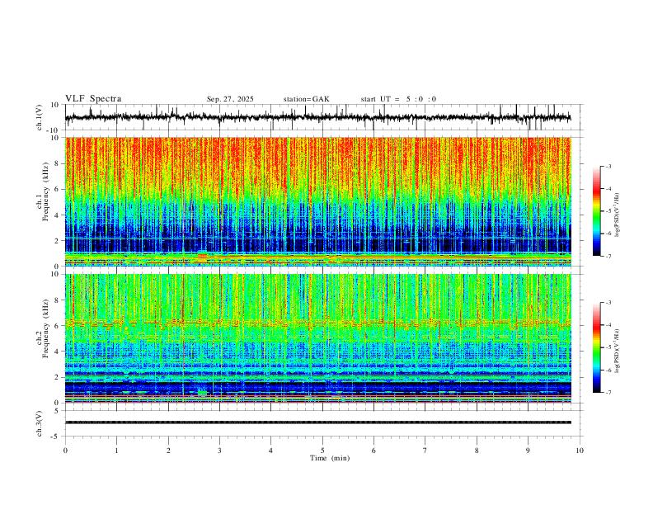Click the 'station=GAK' label
Viewport: 653px width, 505px height.
(306, 99)
